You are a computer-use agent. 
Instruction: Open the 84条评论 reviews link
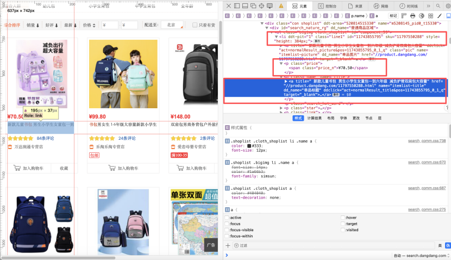46,138
